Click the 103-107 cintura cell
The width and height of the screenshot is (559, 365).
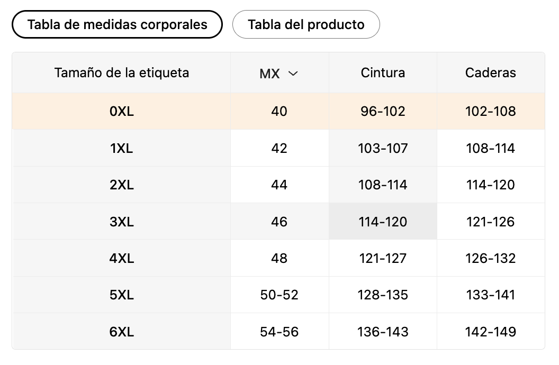click(383, 149)
